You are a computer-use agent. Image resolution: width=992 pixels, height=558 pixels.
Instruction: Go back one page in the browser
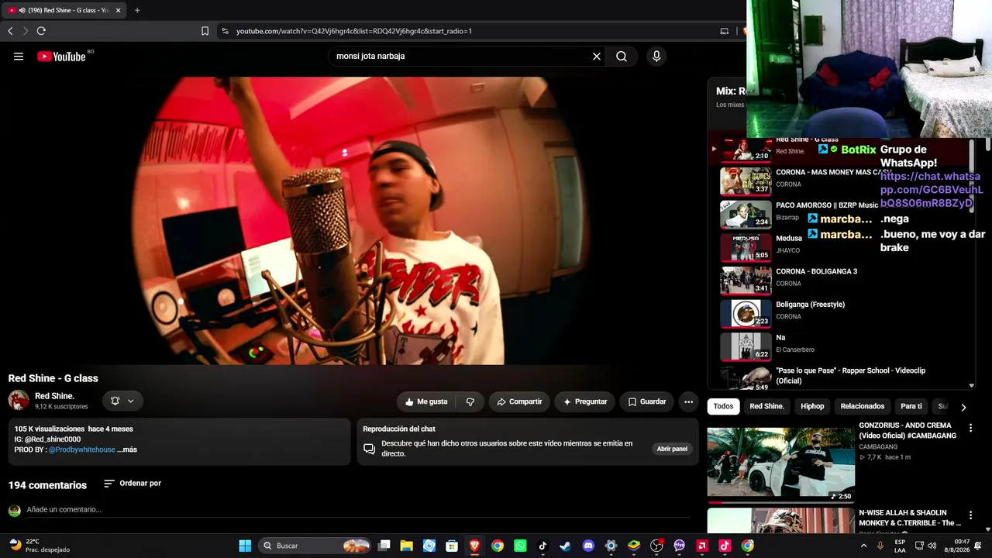[10, 31]
